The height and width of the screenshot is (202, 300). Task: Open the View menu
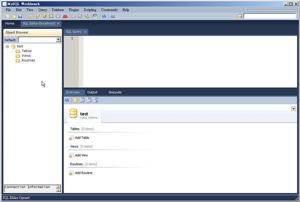(x=29, y=10)
